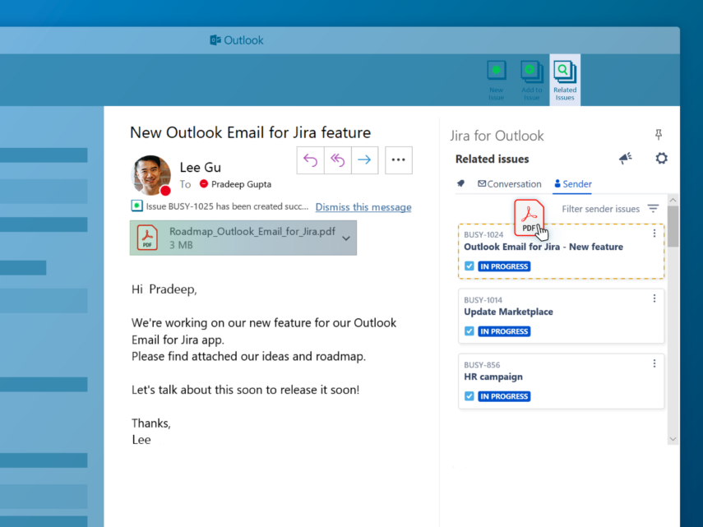Expand the PDF attachment dropdown arrow

346,238
